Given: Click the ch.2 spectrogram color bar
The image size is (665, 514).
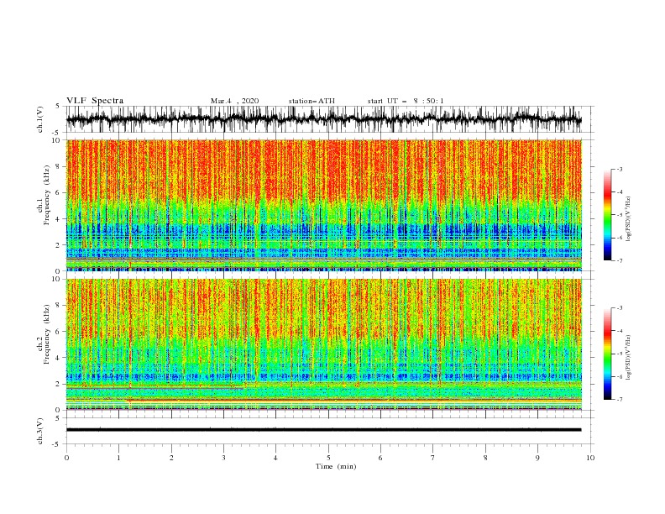Looking at the screenshot, I should [608, 354].
